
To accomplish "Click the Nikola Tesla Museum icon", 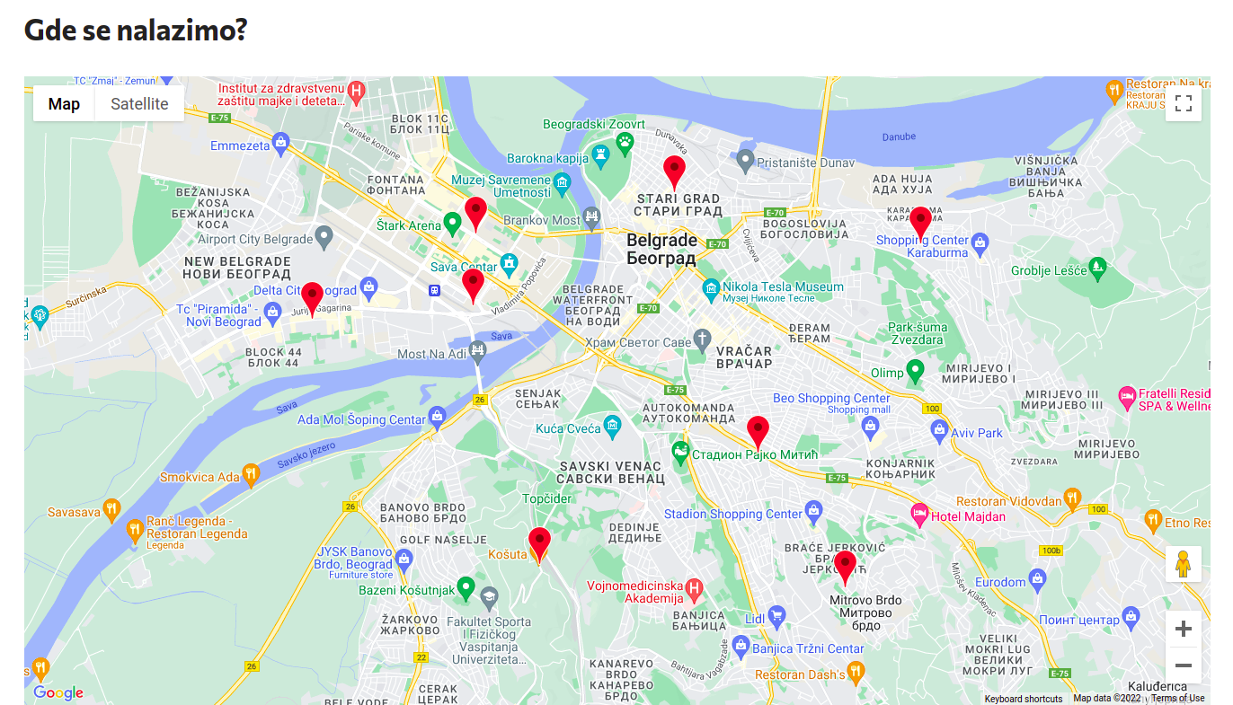I will pos(711,287).
